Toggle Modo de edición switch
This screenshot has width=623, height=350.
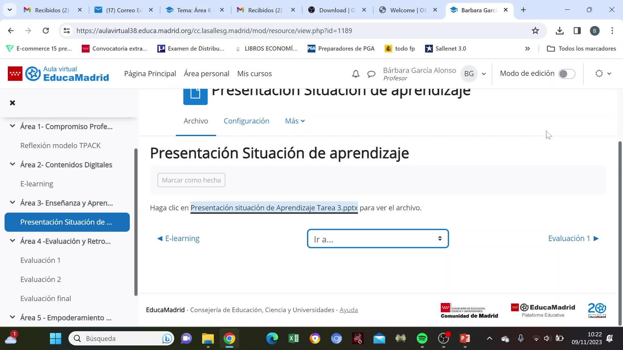567,74
